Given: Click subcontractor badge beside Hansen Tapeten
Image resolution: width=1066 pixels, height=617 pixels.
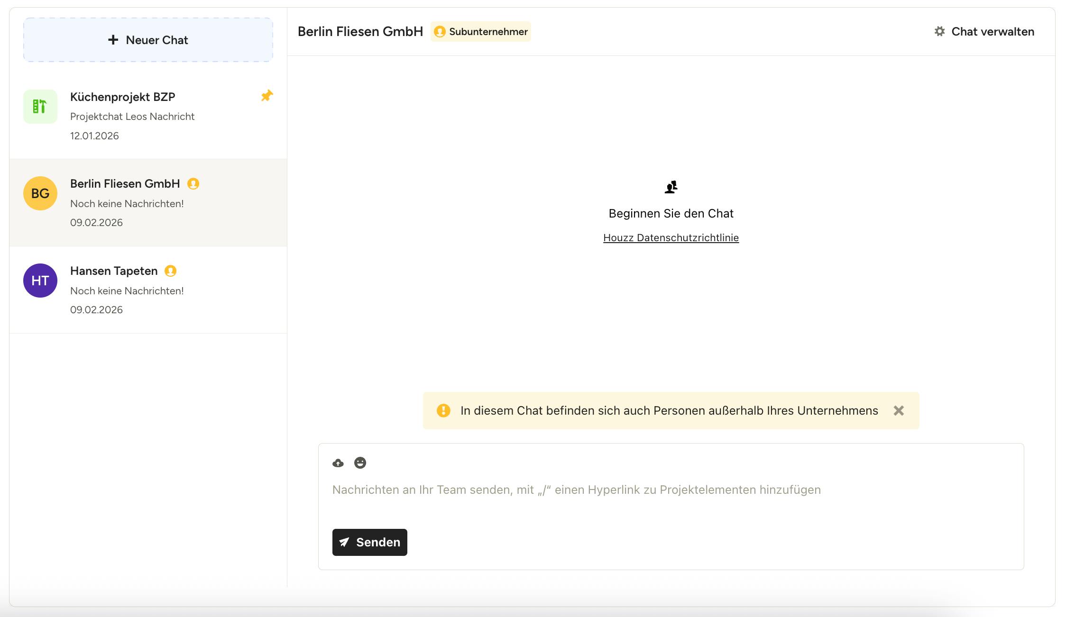Looking at the screenshot, I should point(170,271).
